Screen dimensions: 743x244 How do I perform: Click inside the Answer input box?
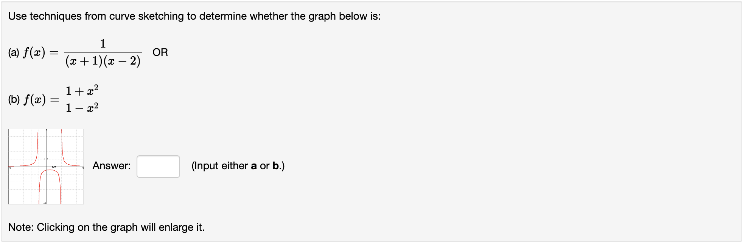(x=158, y=167)
